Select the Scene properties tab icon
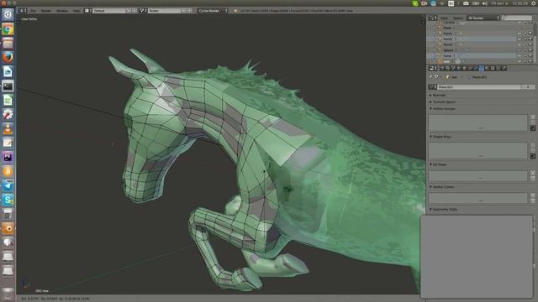 pos(453,68)
